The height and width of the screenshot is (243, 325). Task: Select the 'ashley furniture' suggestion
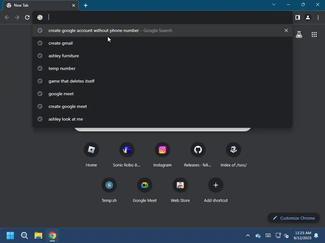coord(162,56)
